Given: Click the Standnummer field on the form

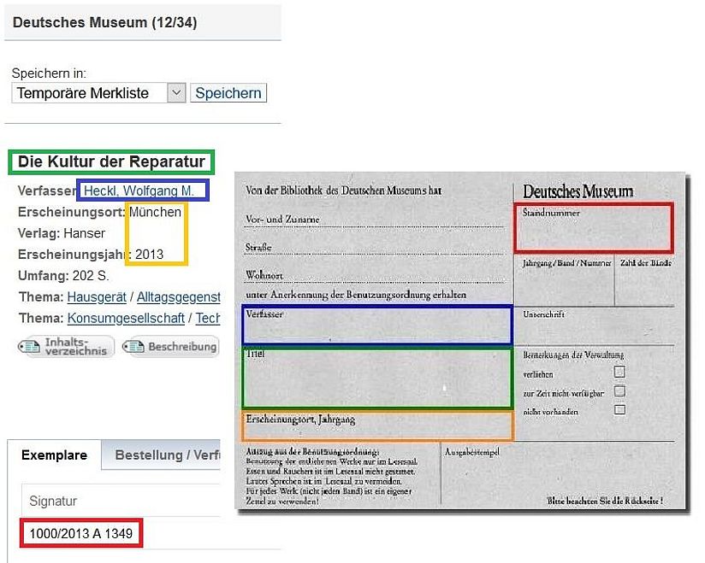Looking at the screenshot, I should click(x=593, y=228).
